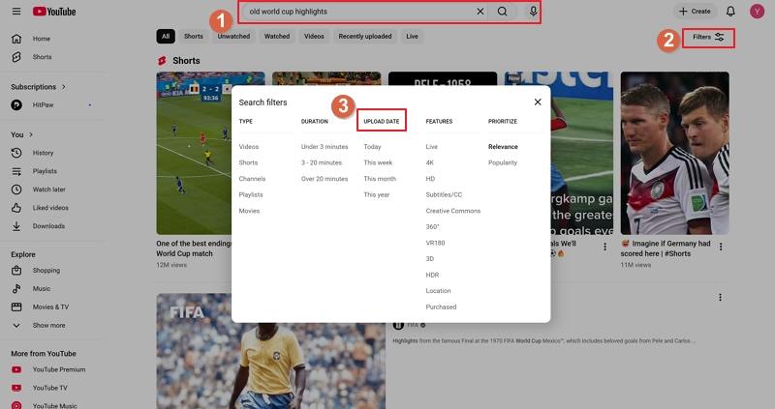
Task: Filter type by Playlists
Action: [x=251, y=194]
